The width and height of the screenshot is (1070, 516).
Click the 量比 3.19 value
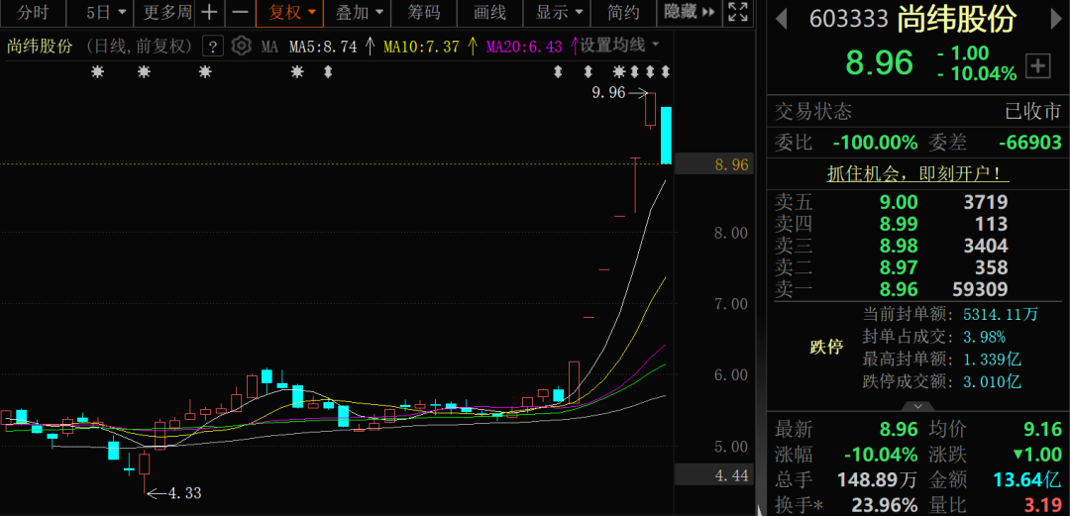pyautogui.click(x=1042, y=506)
